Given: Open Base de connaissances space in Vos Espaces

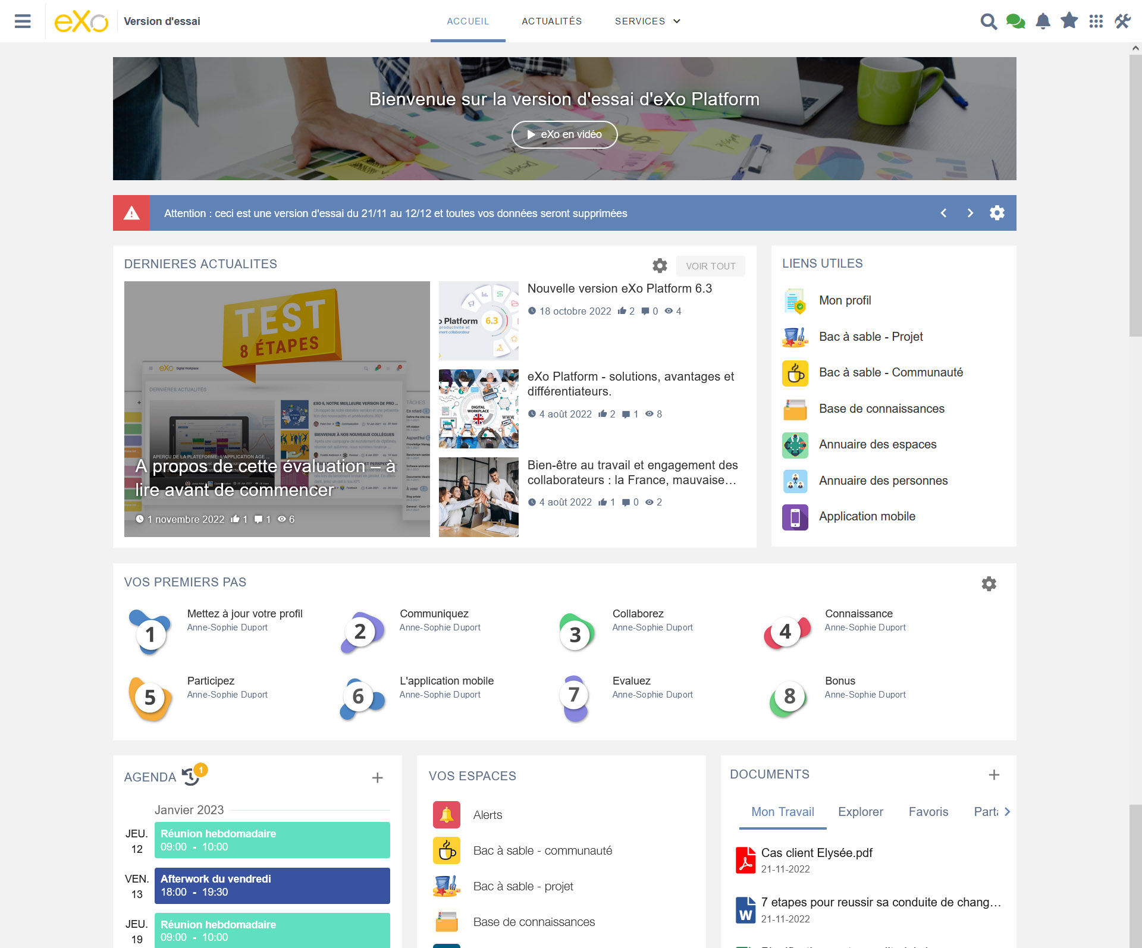Looking at the screenshot, I should coord(534,922).
